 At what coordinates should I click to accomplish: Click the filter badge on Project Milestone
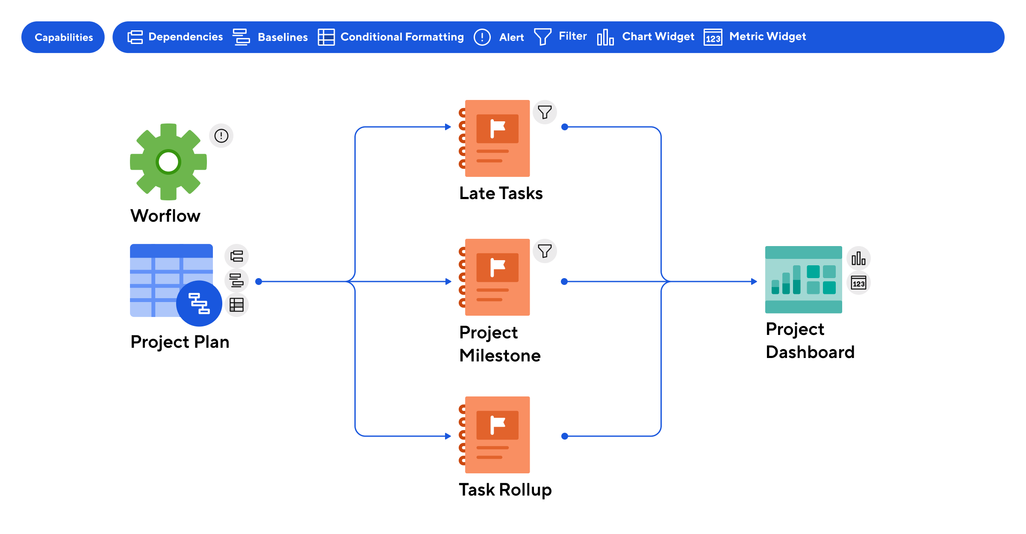pyautogui.click(x=545, y=251)
